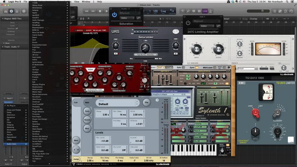The image size is (297, 167).
Task: Click the Assign button in VSS3 reverb
Action: pos(76,159)
